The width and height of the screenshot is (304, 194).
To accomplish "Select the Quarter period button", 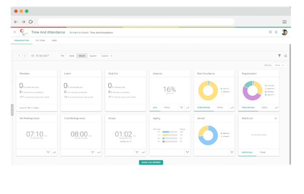I will point(93,55).
